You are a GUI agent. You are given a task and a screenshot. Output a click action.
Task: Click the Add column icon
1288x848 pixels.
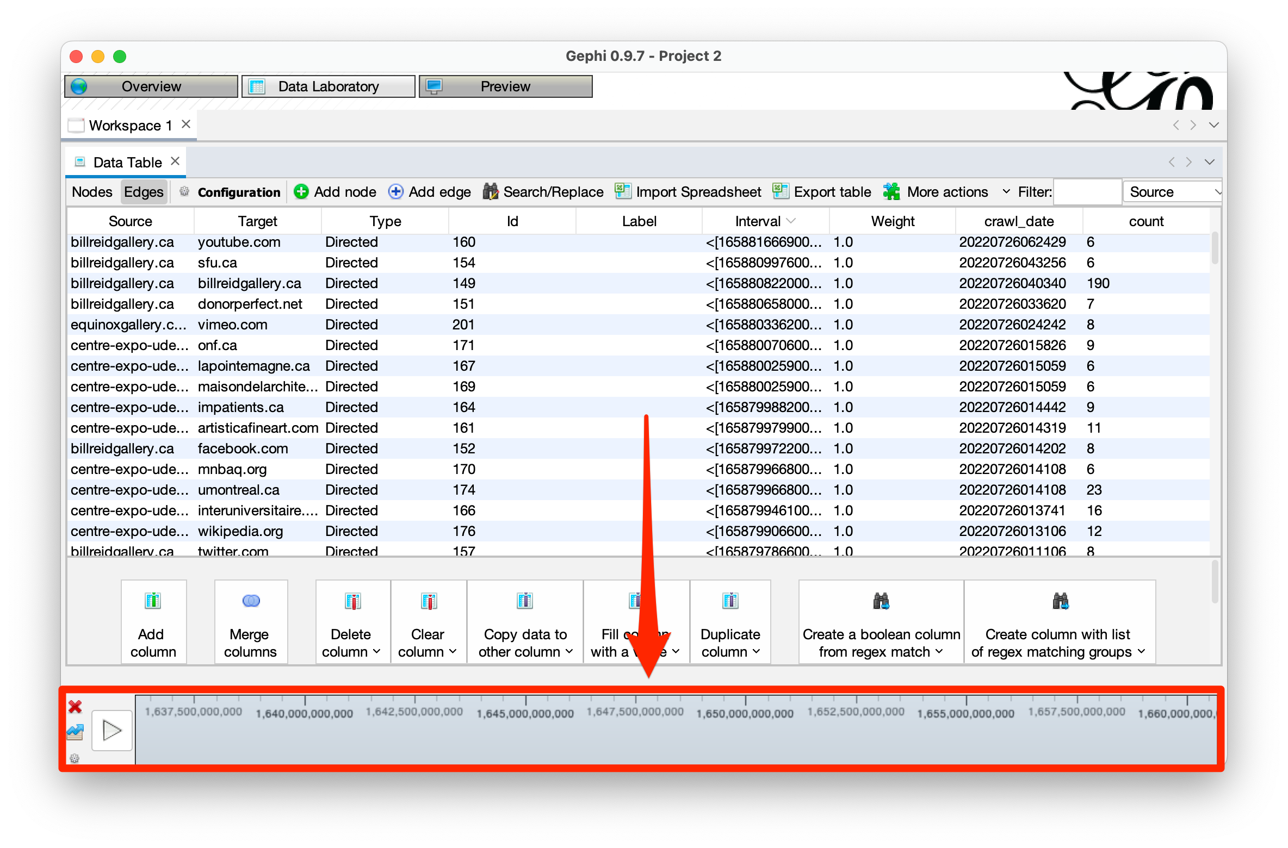point(153,601)
